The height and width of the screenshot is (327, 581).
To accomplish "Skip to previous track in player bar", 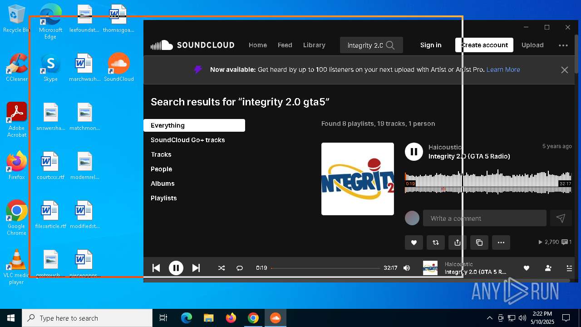I will coord(156,268).
